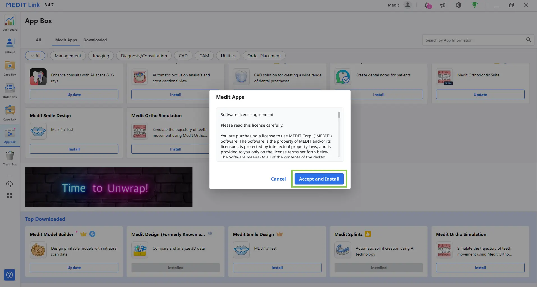Click the license agreement scrollbar
The height and width of the screenshot is (287, 537).
pos(339,135)
